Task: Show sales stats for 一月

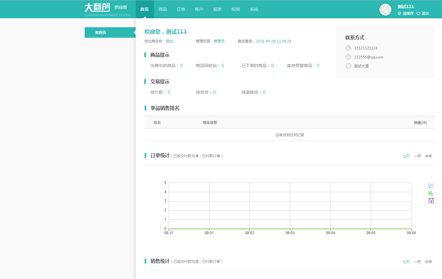Action: (417, 262)
